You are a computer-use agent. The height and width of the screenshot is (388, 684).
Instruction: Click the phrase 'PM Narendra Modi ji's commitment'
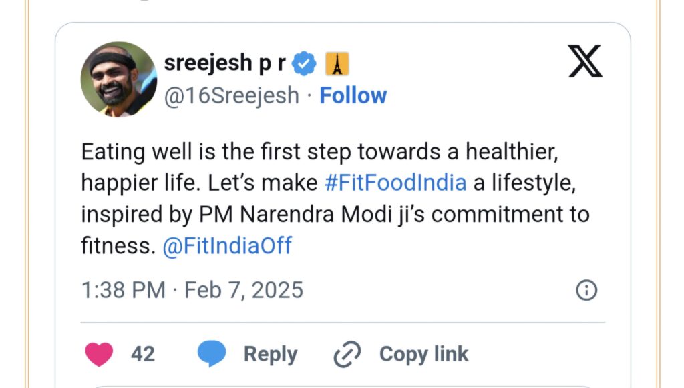click(x=371, y=215)
